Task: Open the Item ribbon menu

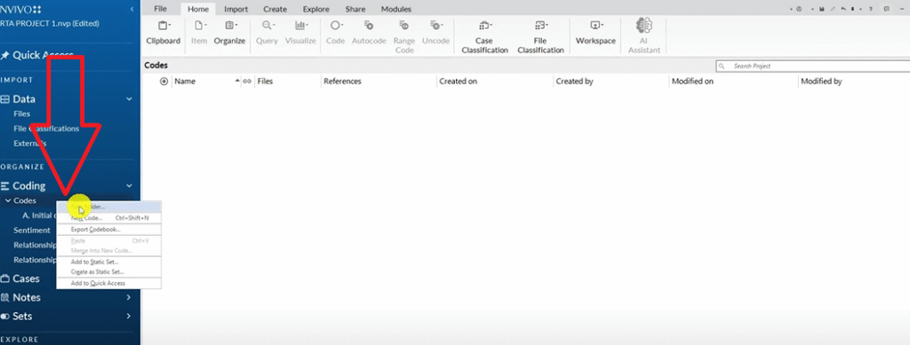Action: pos(199,33)
